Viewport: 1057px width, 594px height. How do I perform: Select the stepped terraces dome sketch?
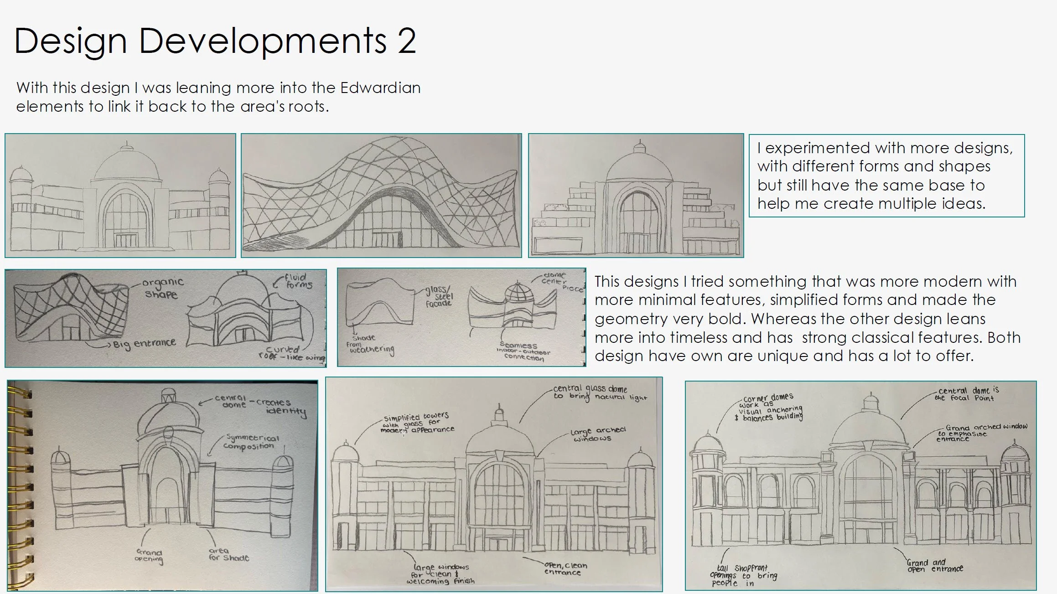pos(636,196)
